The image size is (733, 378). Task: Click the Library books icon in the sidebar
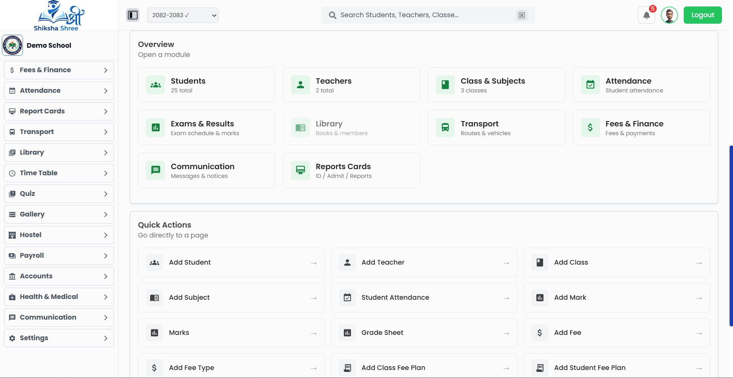(13, 152)
